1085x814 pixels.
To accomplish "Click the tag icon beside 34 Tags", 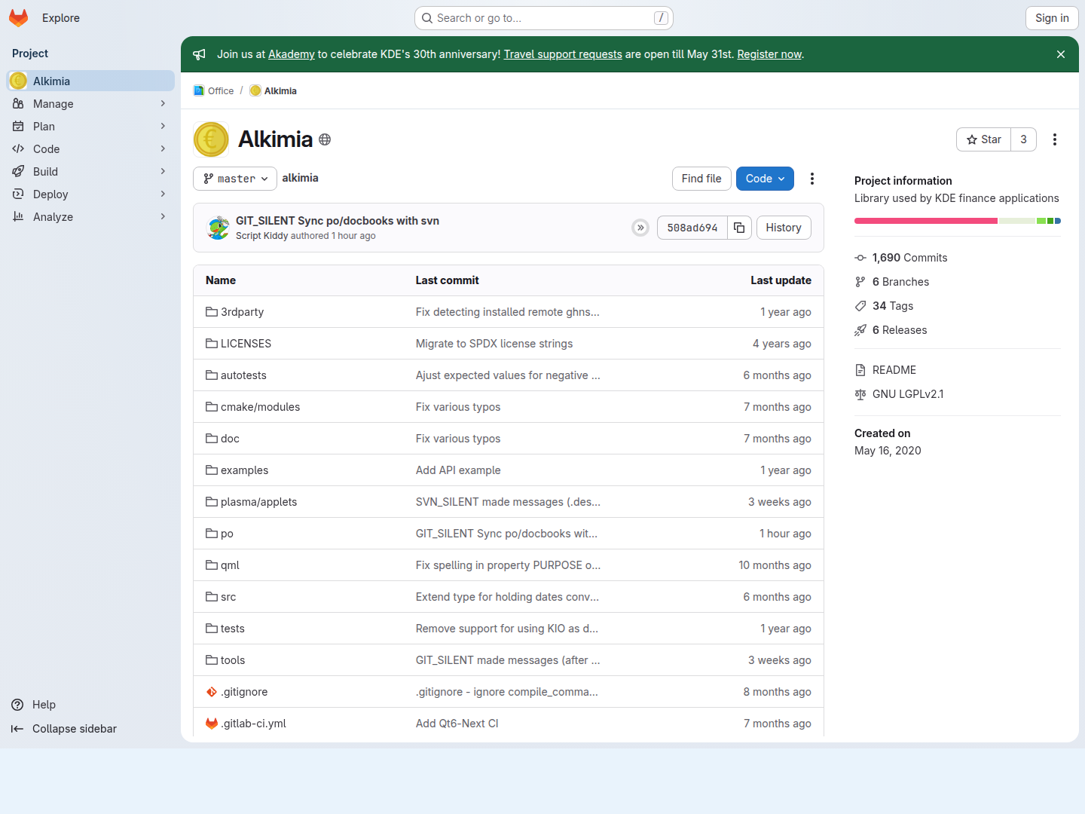I will [860, 306].
